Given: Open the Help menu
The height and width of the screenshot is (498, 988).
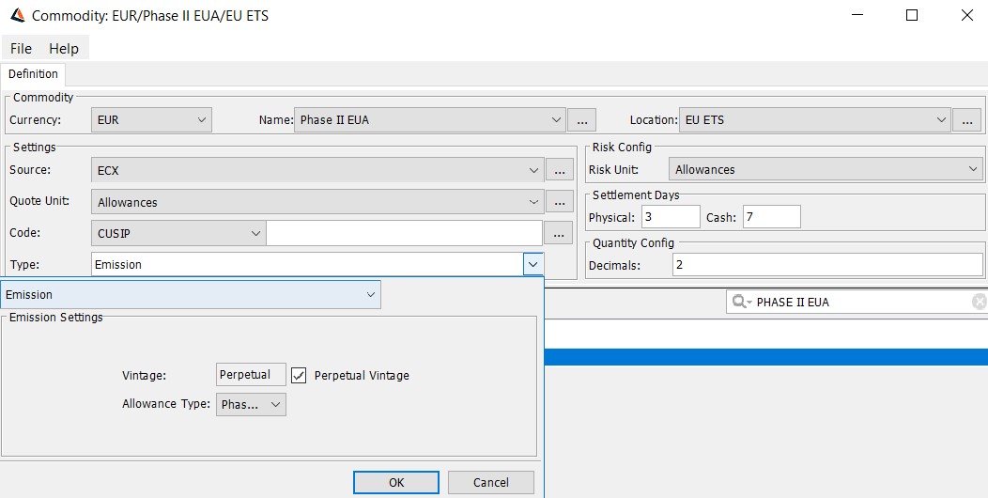Looking at the screenshot, I should pyautogui.click(x=64, y=49).
